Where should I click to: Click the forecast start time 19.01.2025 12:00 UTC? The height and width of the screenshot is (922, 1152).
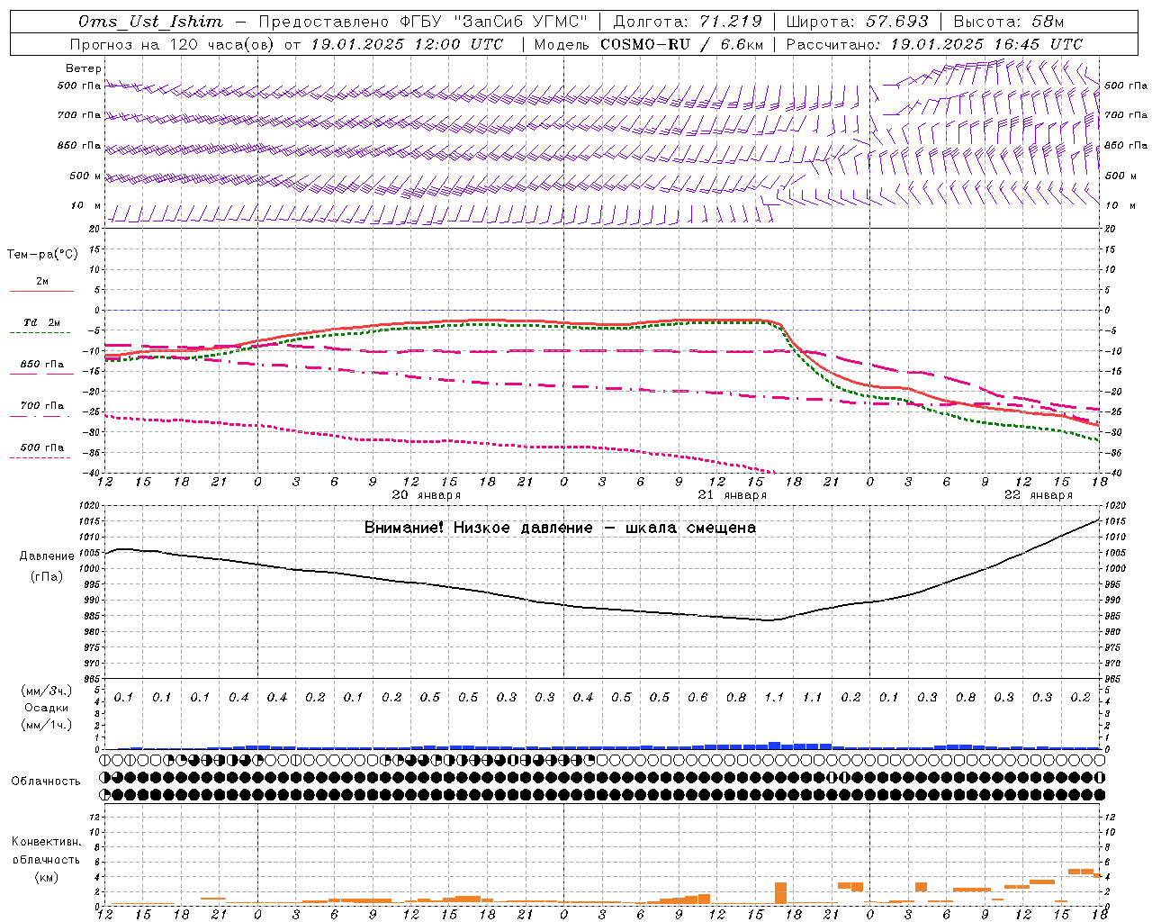(407, 44)
